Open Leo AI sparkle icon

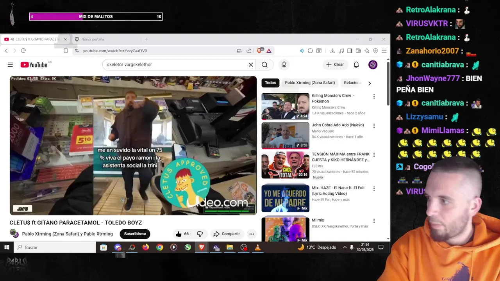367,51
